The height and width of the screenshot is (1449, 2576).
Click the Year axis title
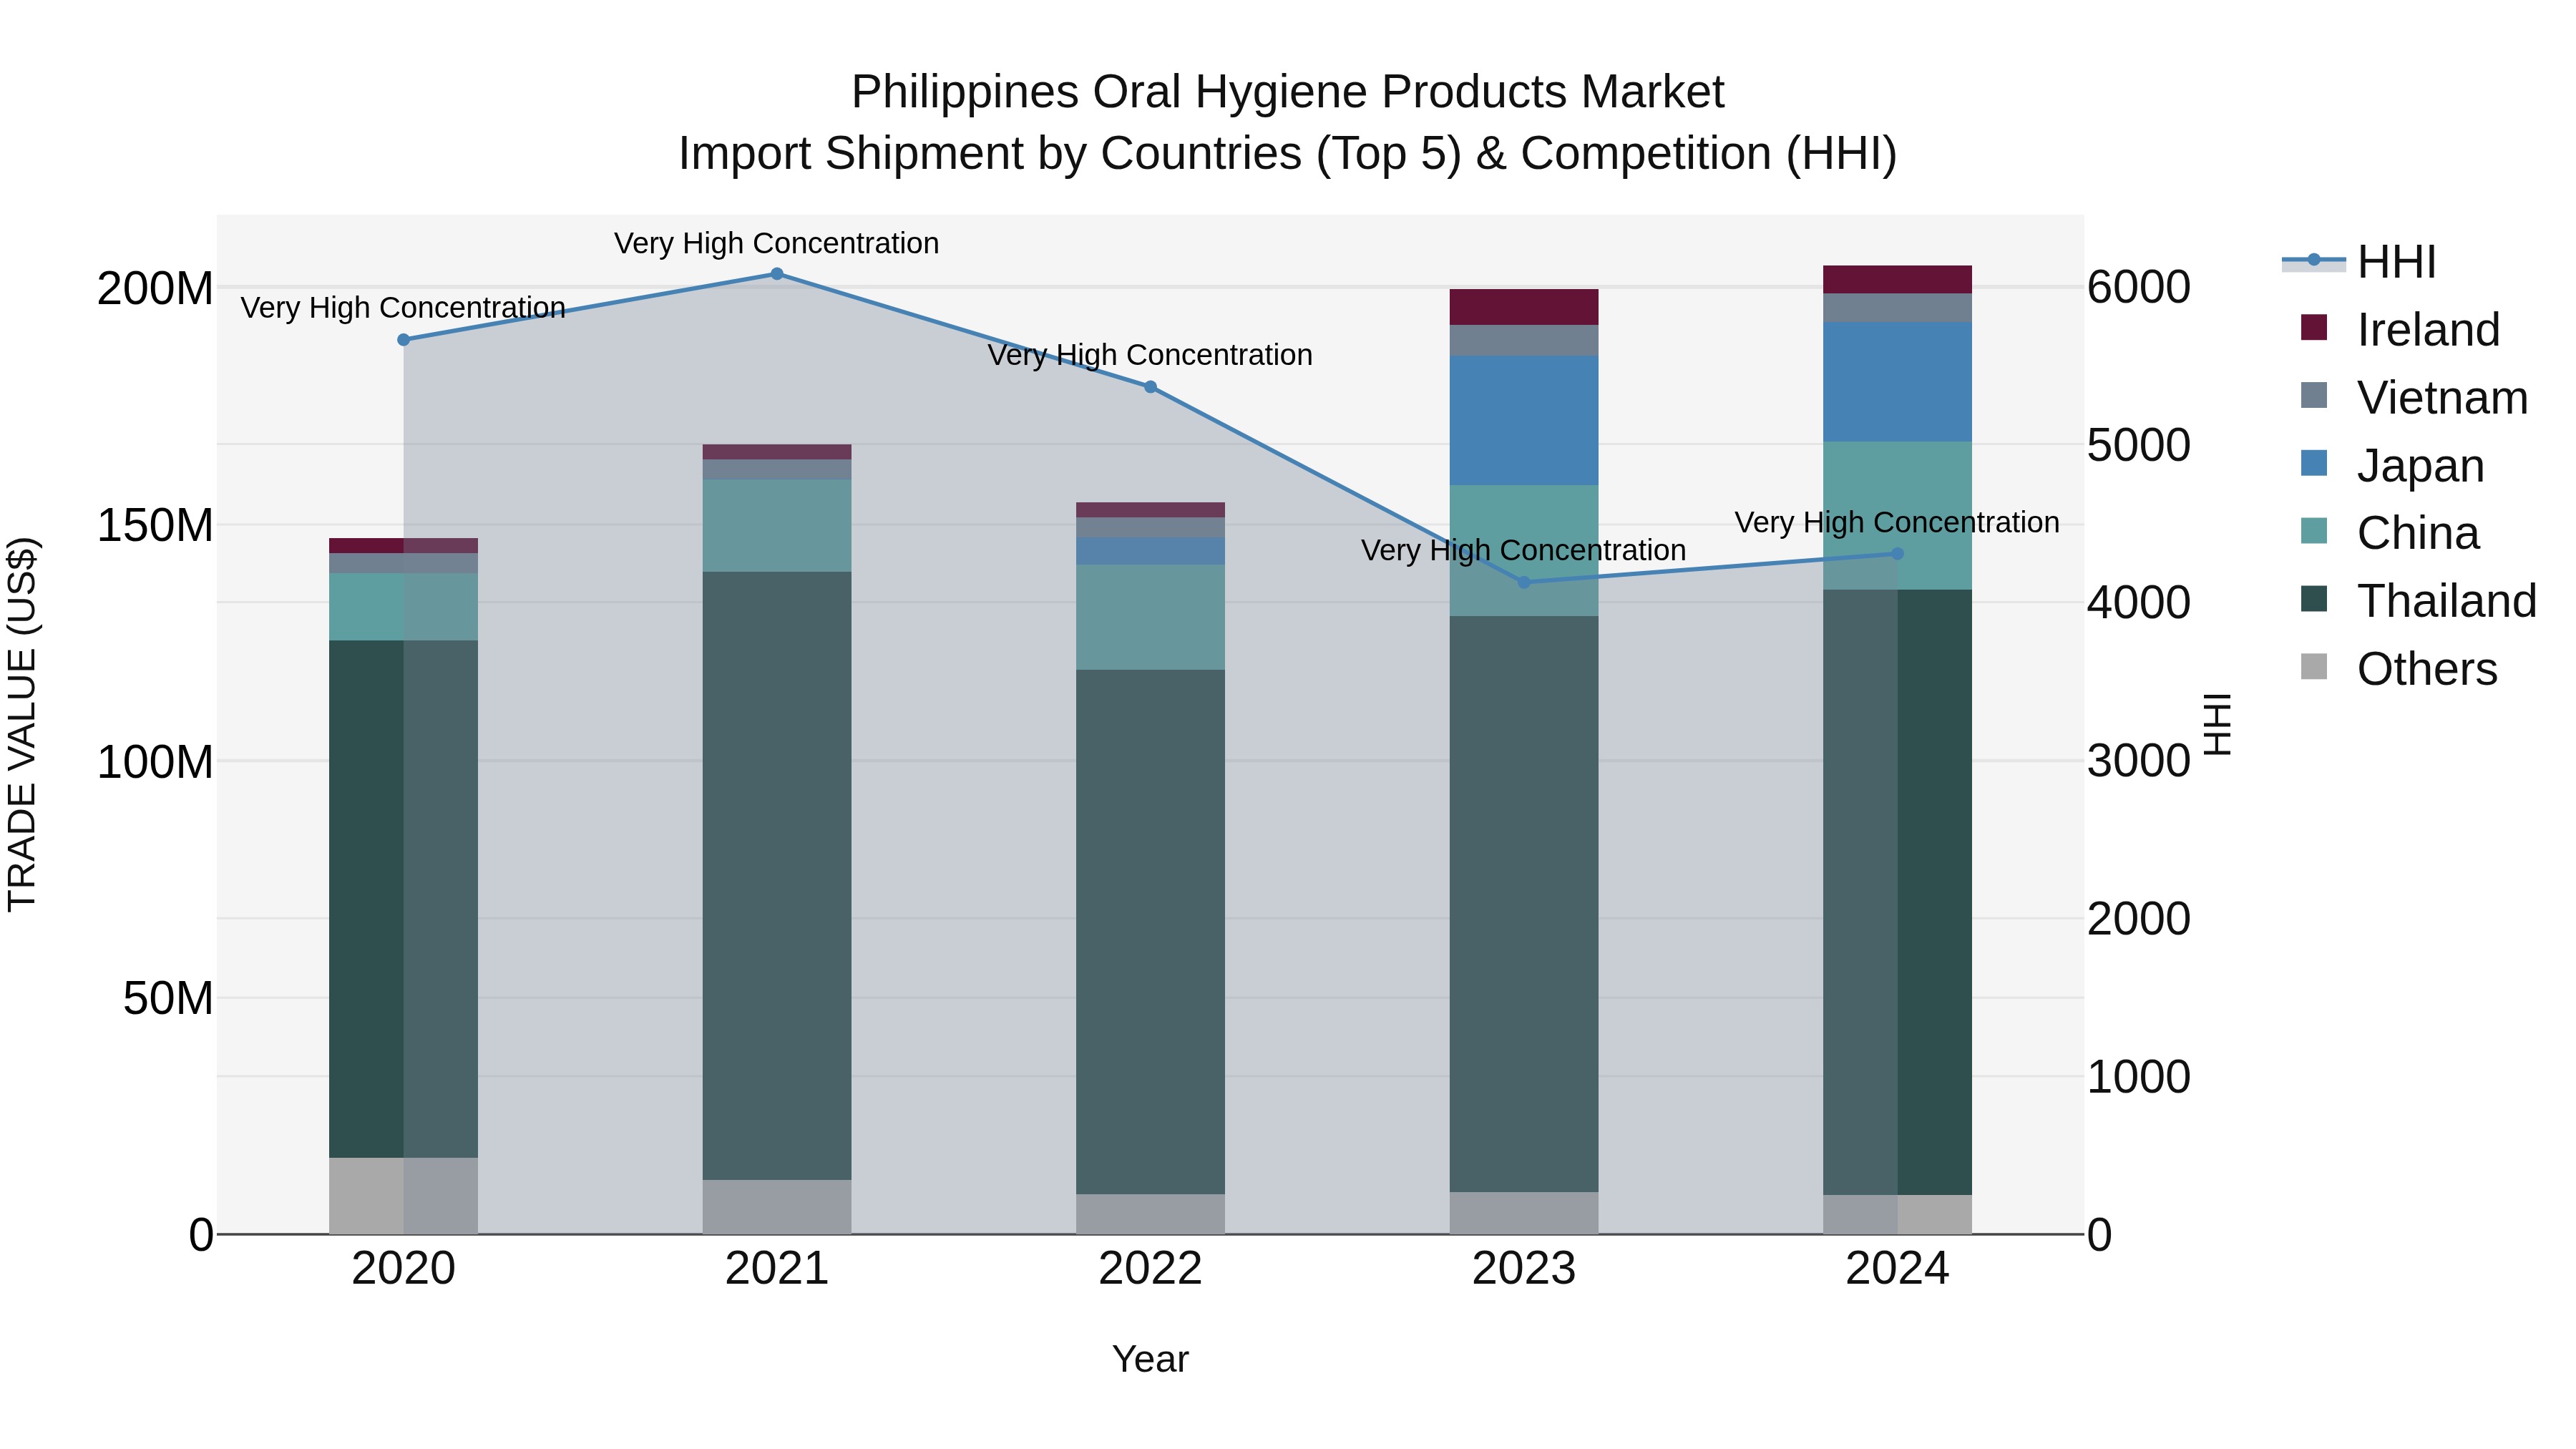coord(1150,1359)
